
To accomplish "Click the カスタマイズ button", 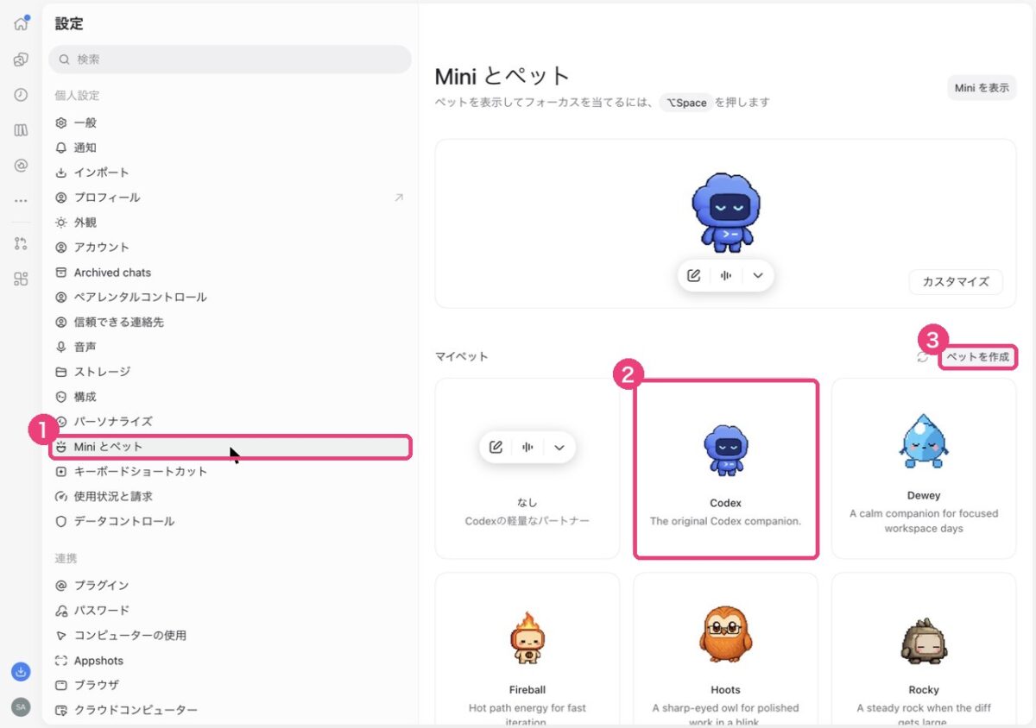I will click(956, 282).
